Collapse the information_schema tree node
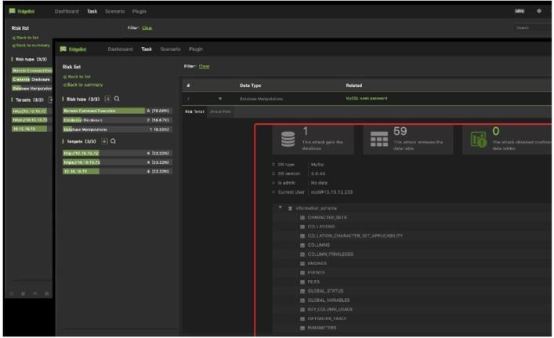The width and height of the screenshot is (554, 338). point(281,208)
